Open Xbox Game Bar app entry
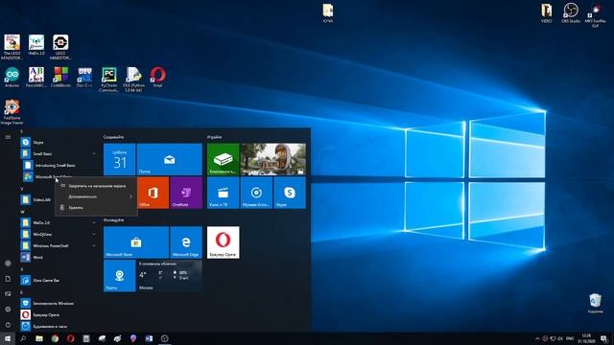Image resolution: width=614 pixels, height=345 pixels. point(59,281)
